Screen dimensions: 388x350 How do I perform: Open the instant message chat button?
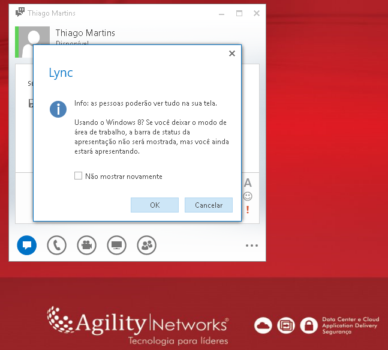[26, 245]
